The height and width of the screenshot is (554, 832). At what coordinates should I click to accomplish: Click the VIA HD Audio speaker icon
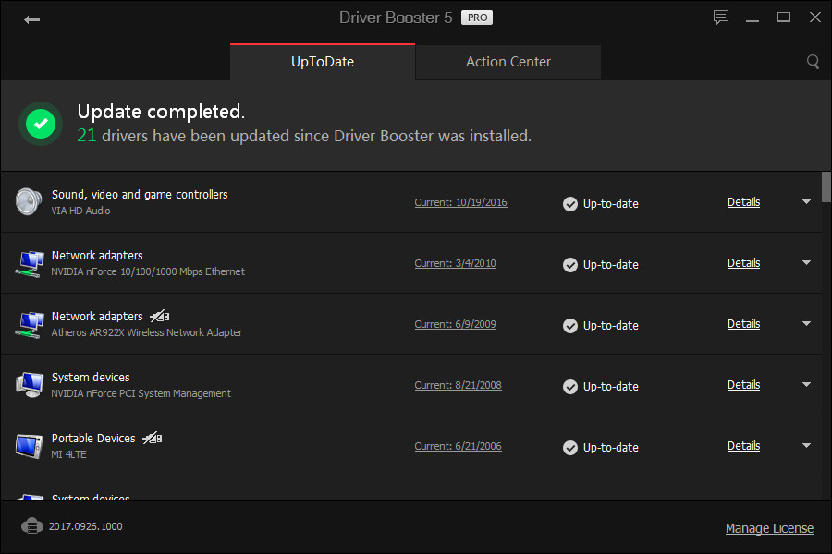click(29, 201)
